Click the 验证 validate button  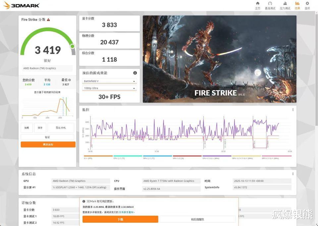pyautogui.click(x=47, y=137)
